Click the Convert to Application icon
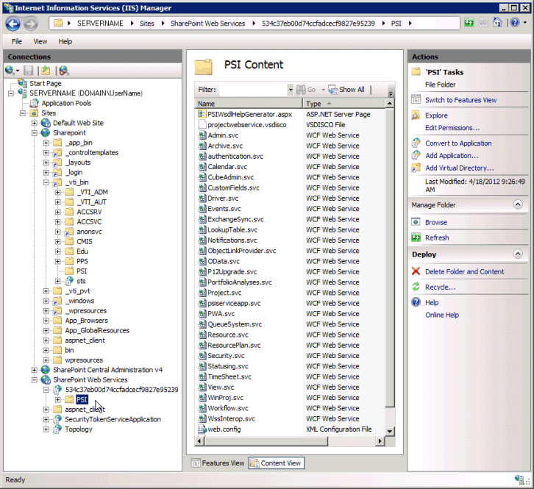Viewport: 534px width, 489px height. [x=416, y=143]
